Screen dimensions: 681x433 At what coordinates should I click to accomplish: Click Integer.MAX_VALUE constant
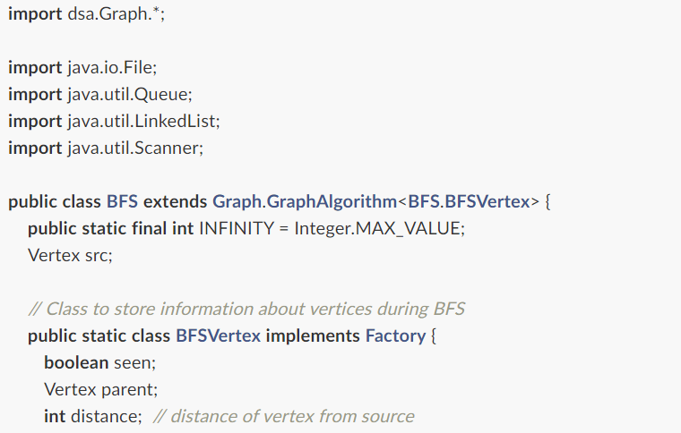click(379, 229)
